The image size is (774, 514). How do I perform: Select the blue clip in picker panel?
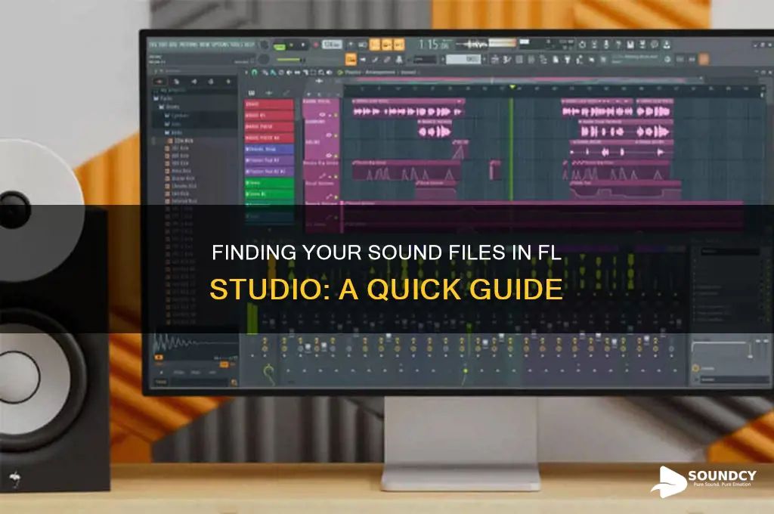click(269, 149)
